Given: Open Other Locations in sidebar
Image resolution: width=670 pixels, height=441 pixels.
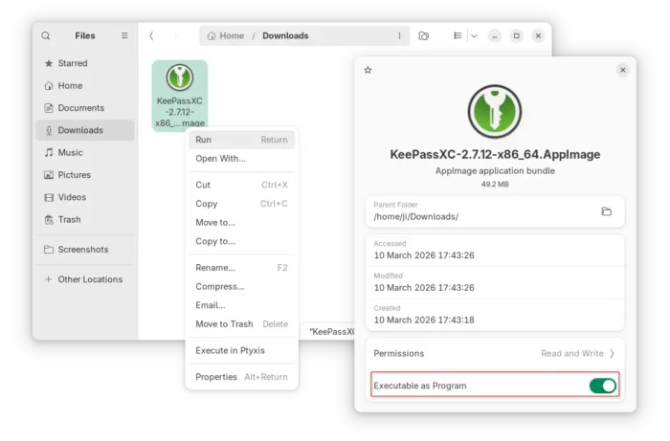Looking at the screenshot, I should 90,279.
